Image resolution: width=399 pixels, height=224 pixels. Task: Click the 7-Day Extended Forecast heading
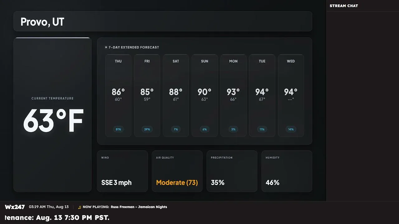(x=134, y=47)
